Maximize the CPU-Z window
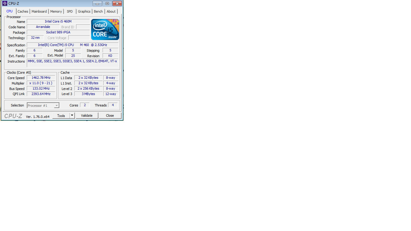The image size is (411, 231). [107, 4]
